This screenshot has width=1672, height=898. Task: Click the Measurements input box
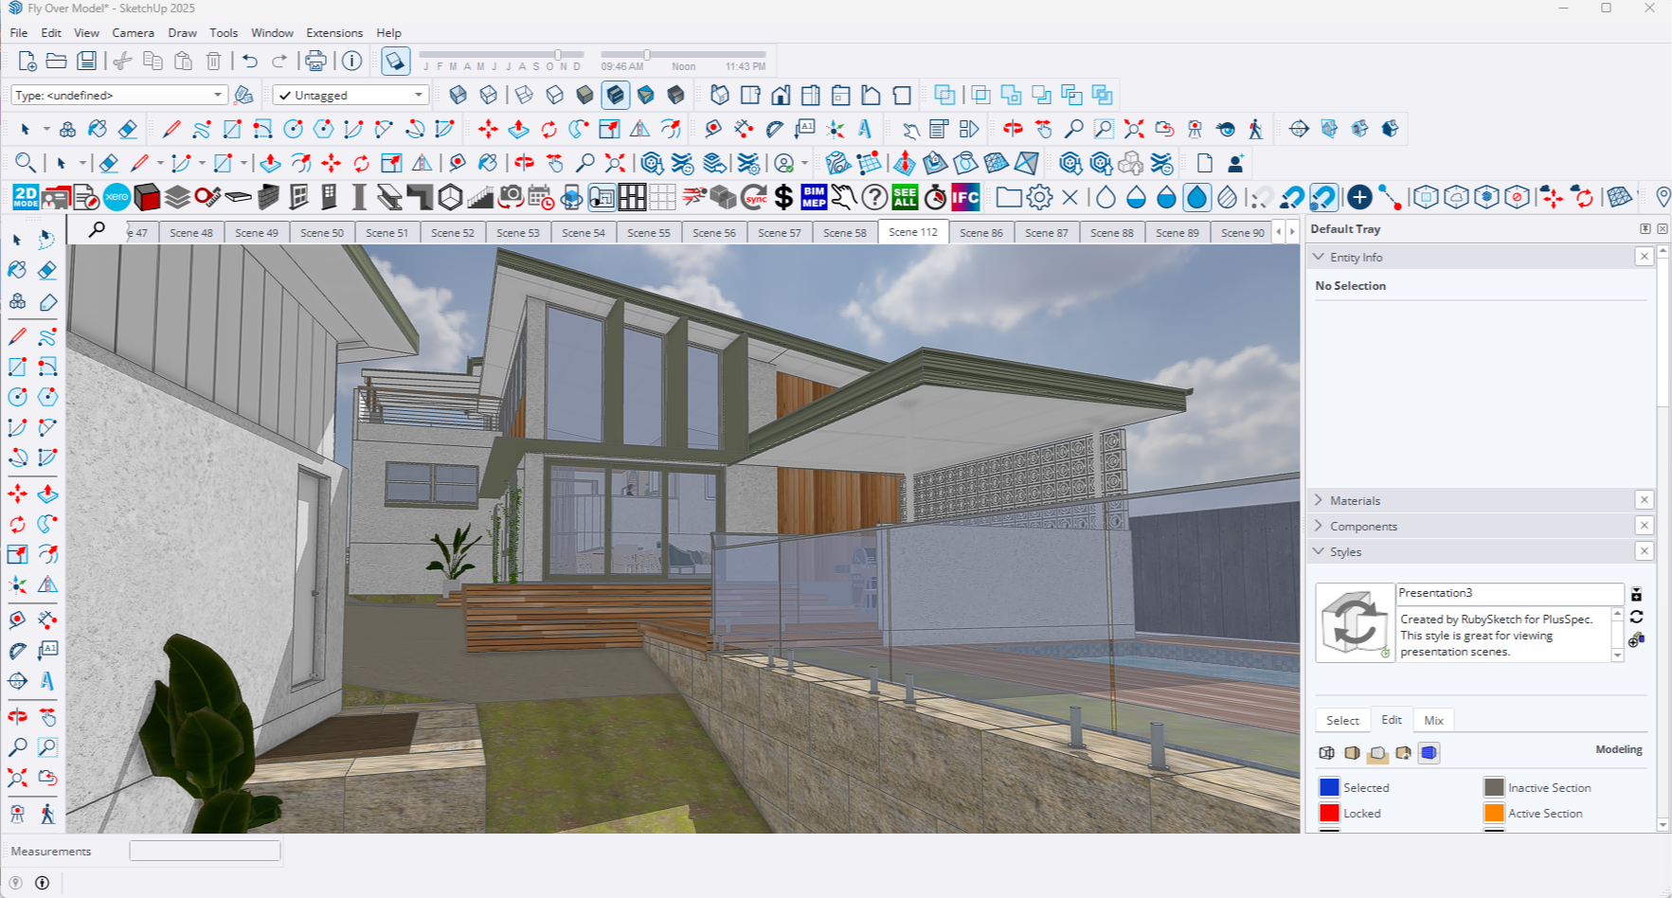205,851
